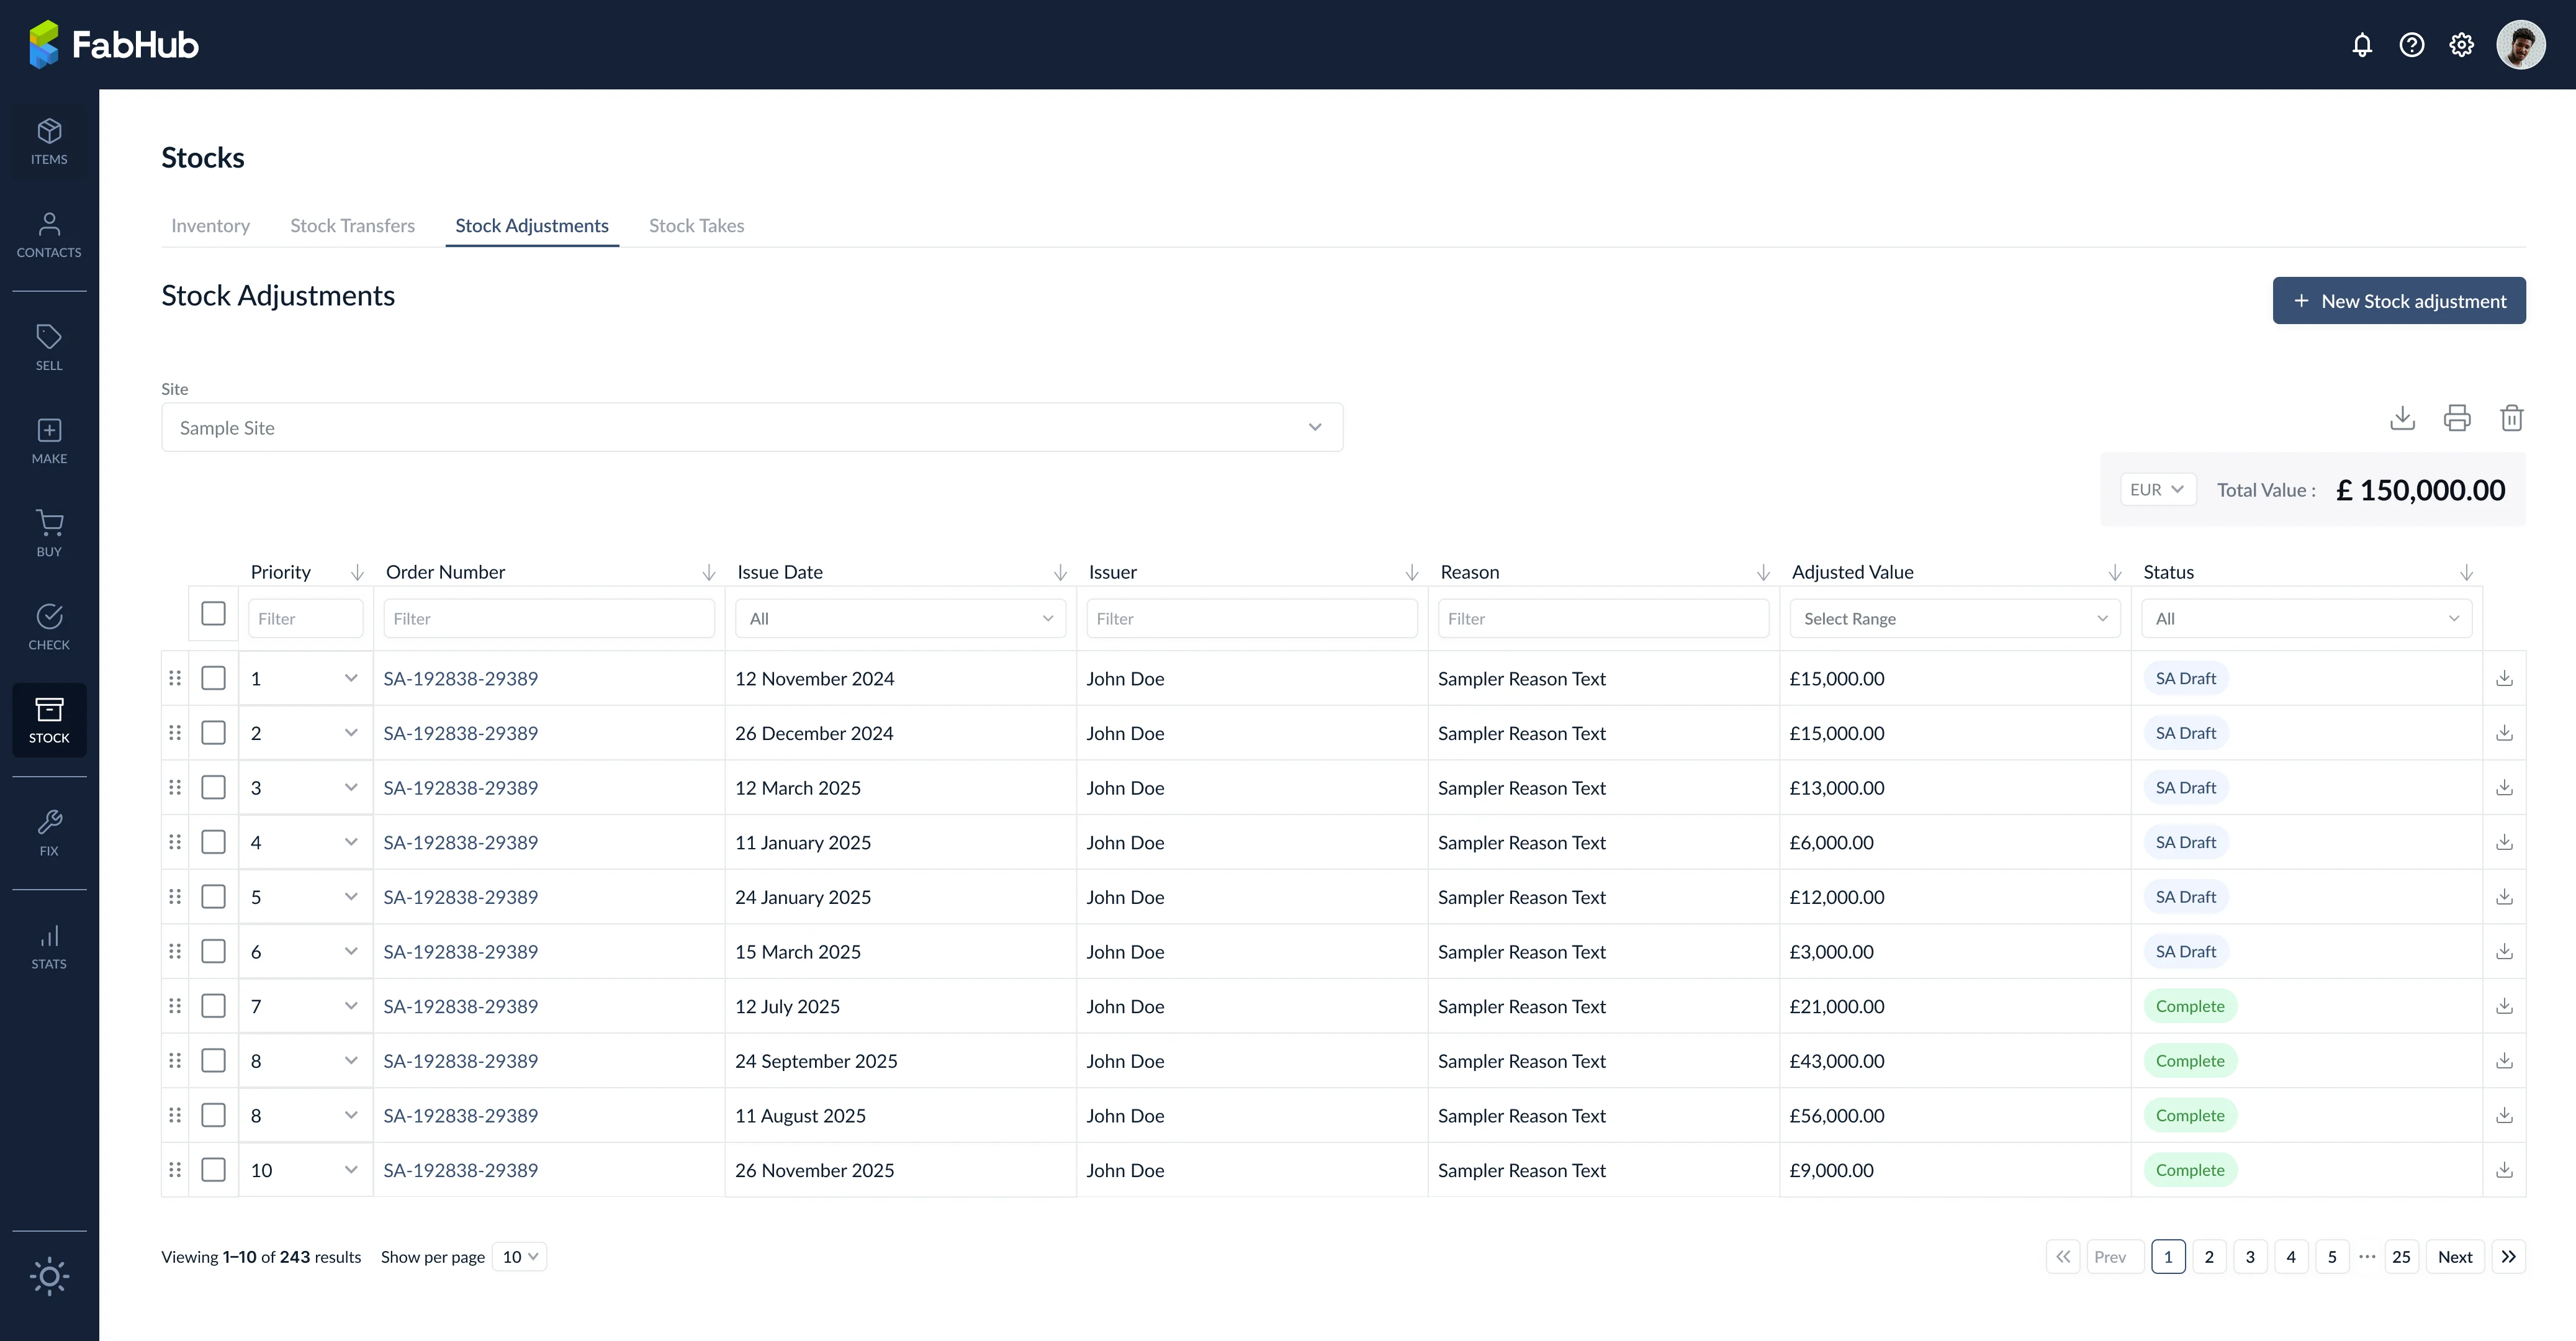
Task: Open order link of 24 September 2025 row
Action: tap(460, 1061)
